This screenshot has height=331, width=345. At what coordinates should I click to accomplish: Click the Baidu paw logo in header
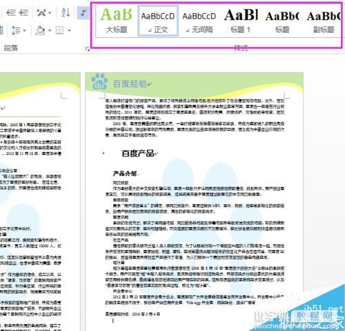point(99,81)
